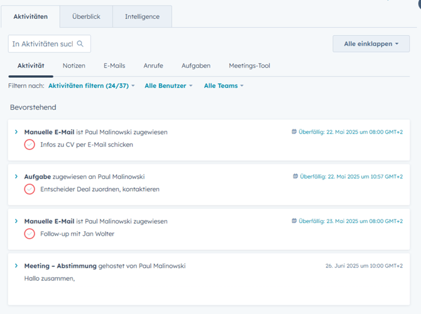
Task: Complete the 'Follow-up mit Jan Wolter' task
Action: [30, 234]
